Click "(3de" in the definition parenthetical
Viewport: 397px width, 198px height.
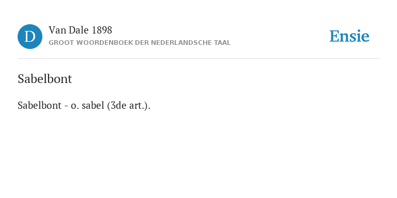click(x=117, y=106)
